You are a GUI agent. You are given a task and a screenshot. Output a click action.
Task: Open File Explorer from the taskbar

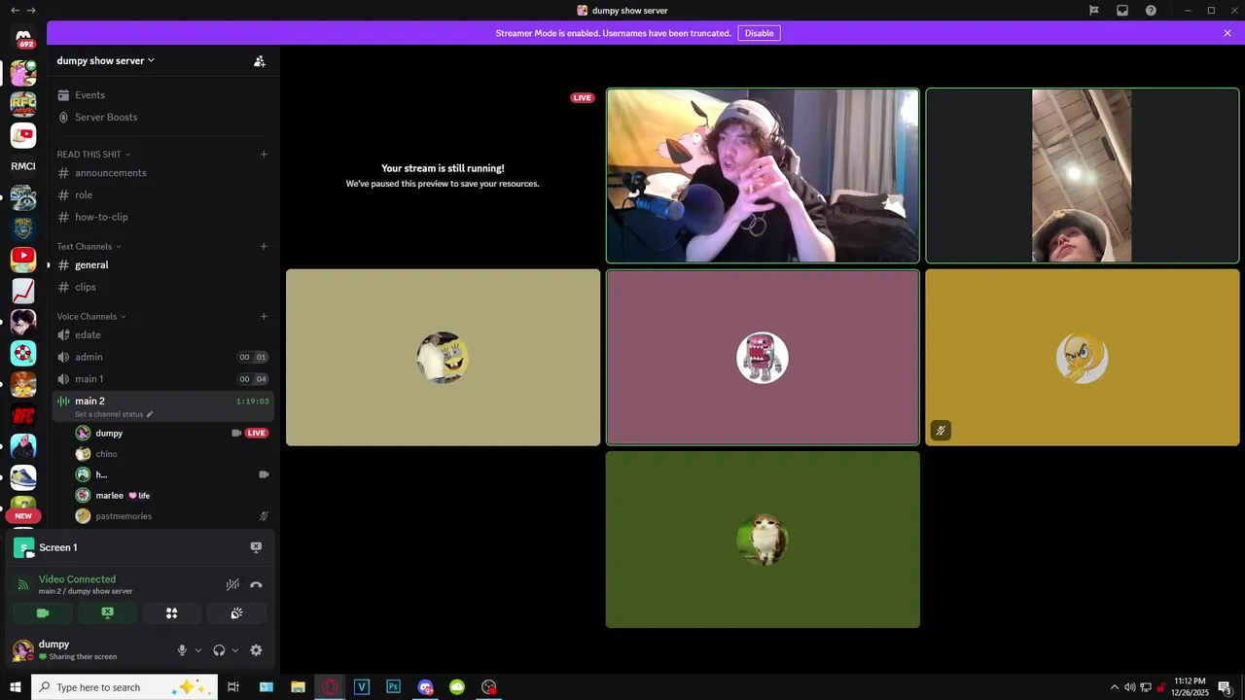coord(299,687)
